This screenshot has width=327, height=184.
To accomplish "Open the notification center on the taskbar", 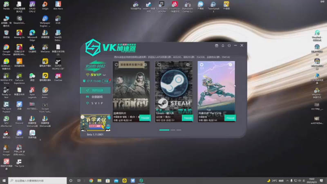I will point(321,181).
